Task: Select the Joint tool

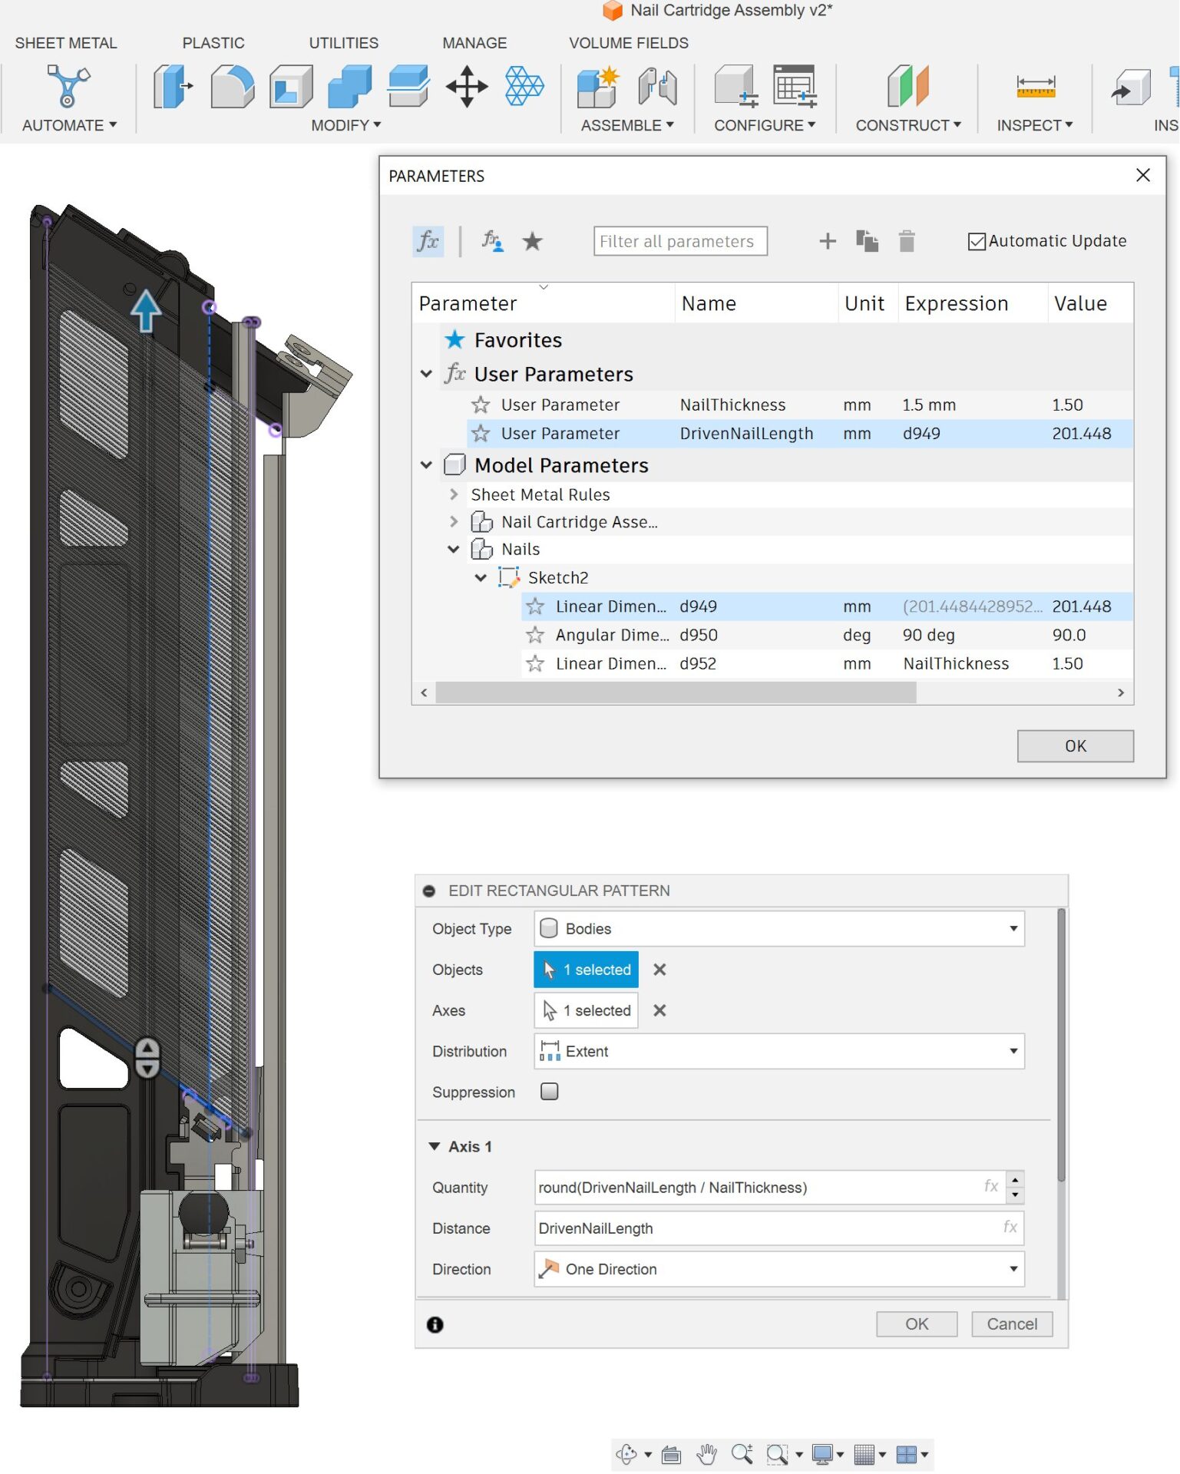Action: pyautogui.click(x=657, y=85)
